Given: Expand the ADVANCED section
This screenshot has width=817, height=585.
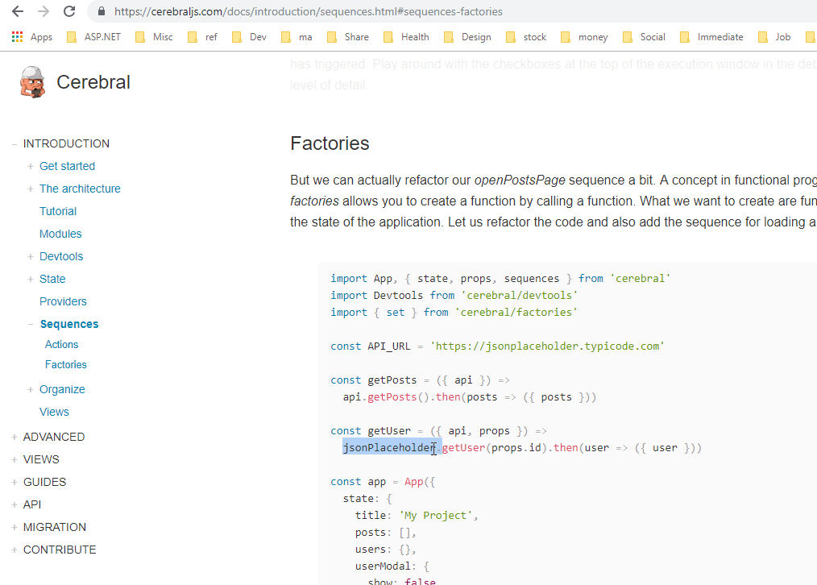Looking at the screenshot, I should 13,436.
